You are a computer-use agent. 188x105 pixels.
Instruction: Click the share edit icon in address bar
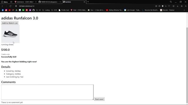pyautogui.click(x=156, y=6)
